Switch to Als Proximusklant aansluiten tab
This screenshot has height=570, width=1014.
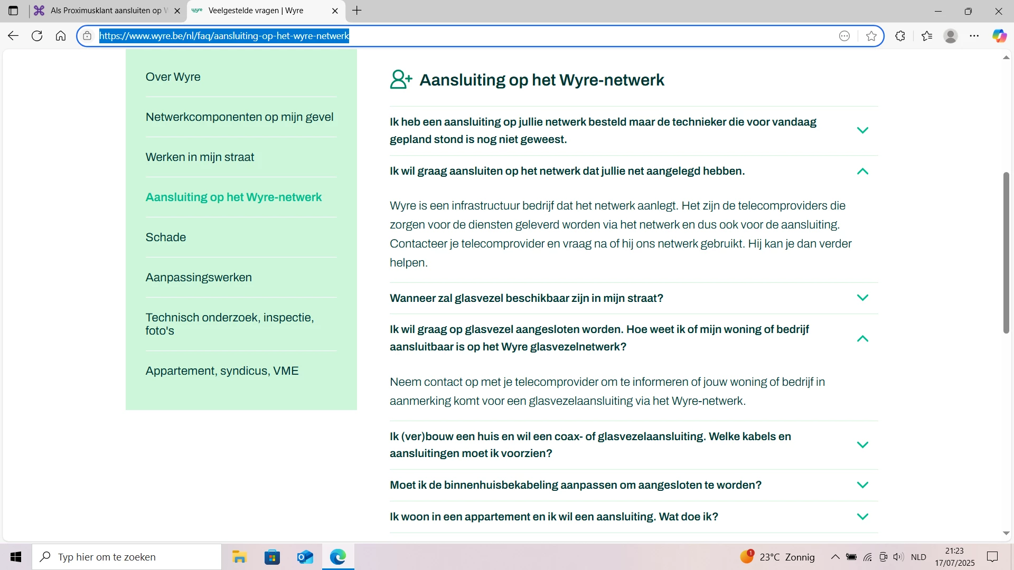point(108,11)
